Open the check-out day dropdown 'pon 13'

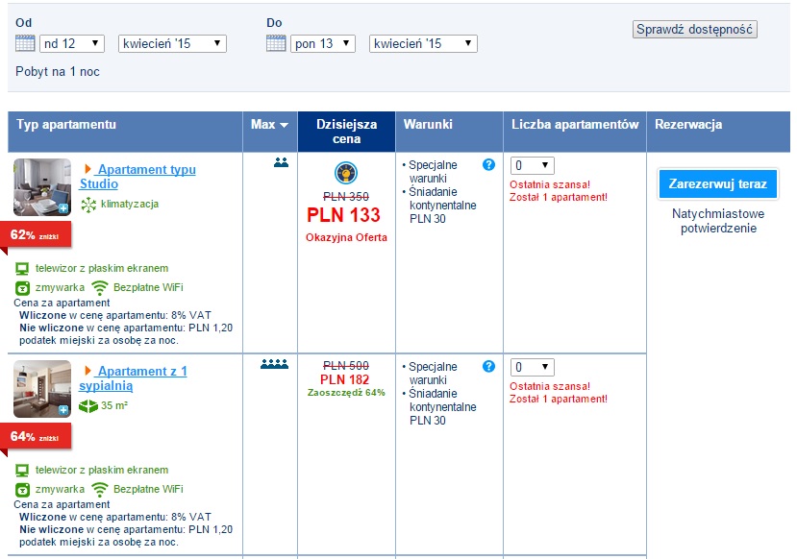[x=323, y=43]
